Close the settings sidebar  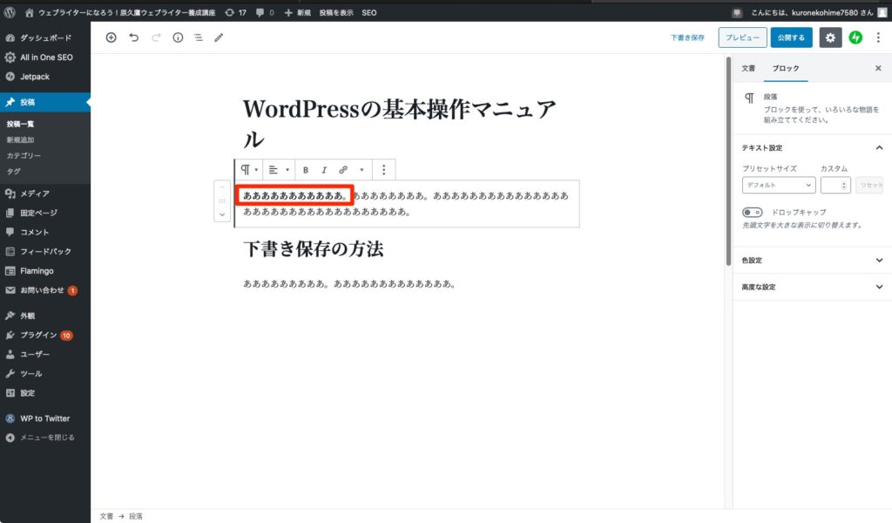point(878,68)
